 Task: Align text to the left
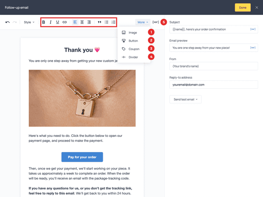click(x=75, y=22)
